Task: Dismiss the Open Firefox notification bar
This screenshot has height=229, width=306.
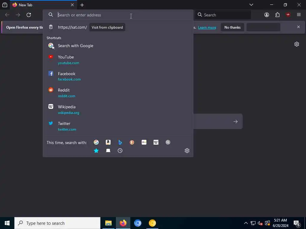Action: pos(299,27)
